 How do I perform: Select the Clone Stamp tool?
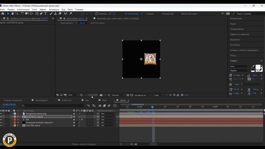click(x=55, y=14)
